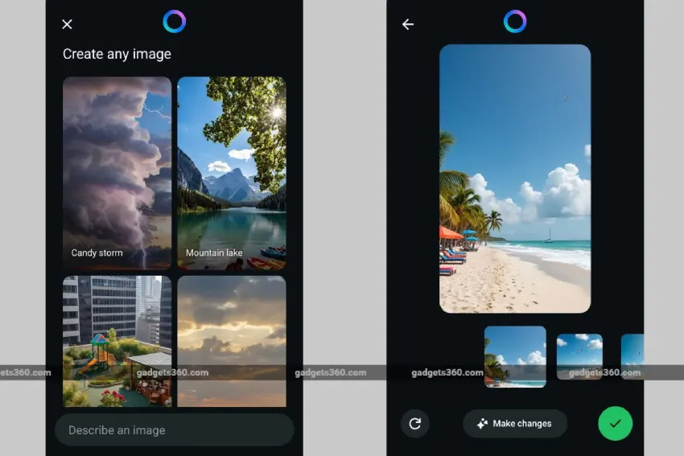Image resolution: width=684 pixels, height=456 pixels.
Task: Pick the sunset clouds image tile
Action: point(232,341)
